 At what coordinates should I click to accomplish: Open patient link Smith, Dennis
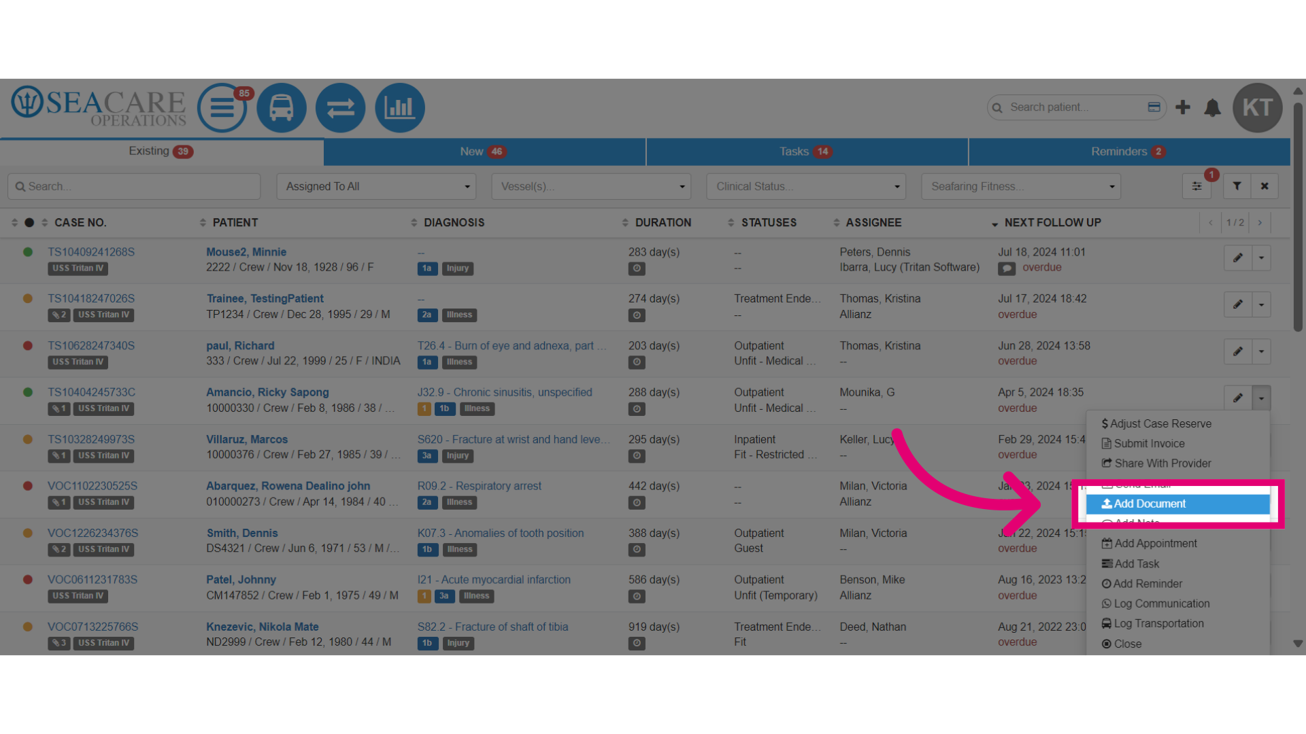click(x=242, y=534)
